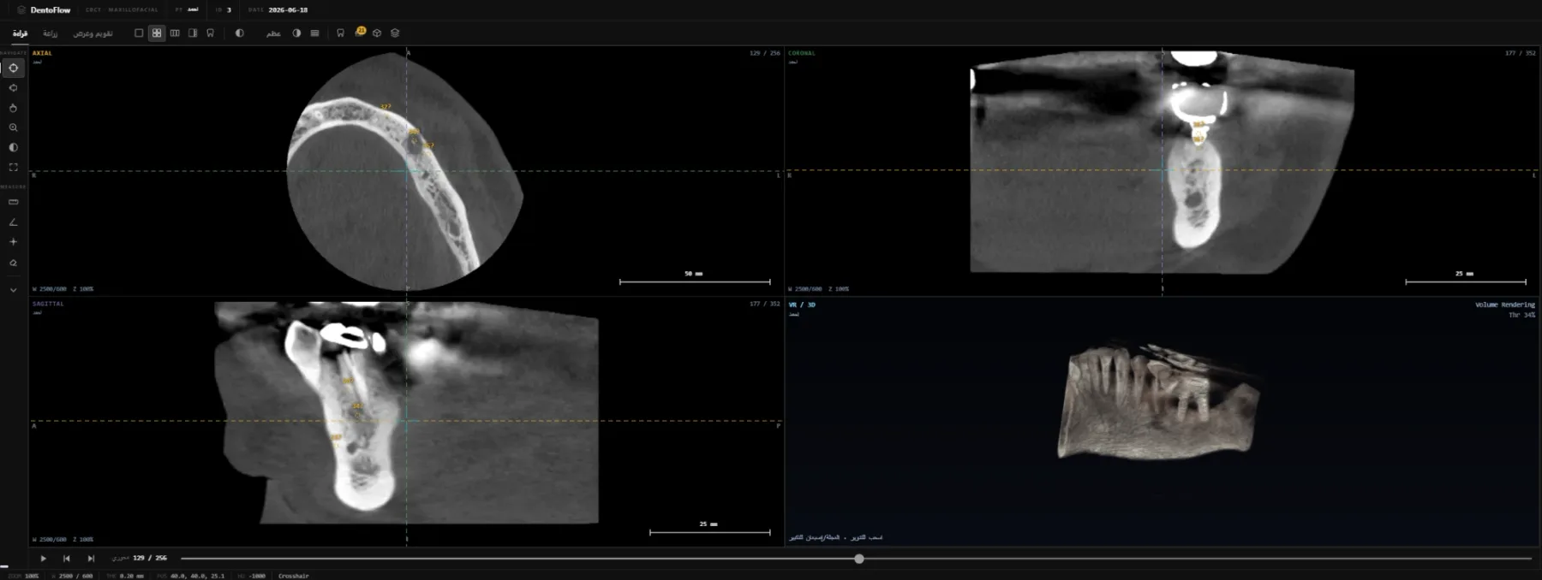Screen dimensions: 1542x580
Task: Click contrast circle icon beside عظم
Action: 296,33
